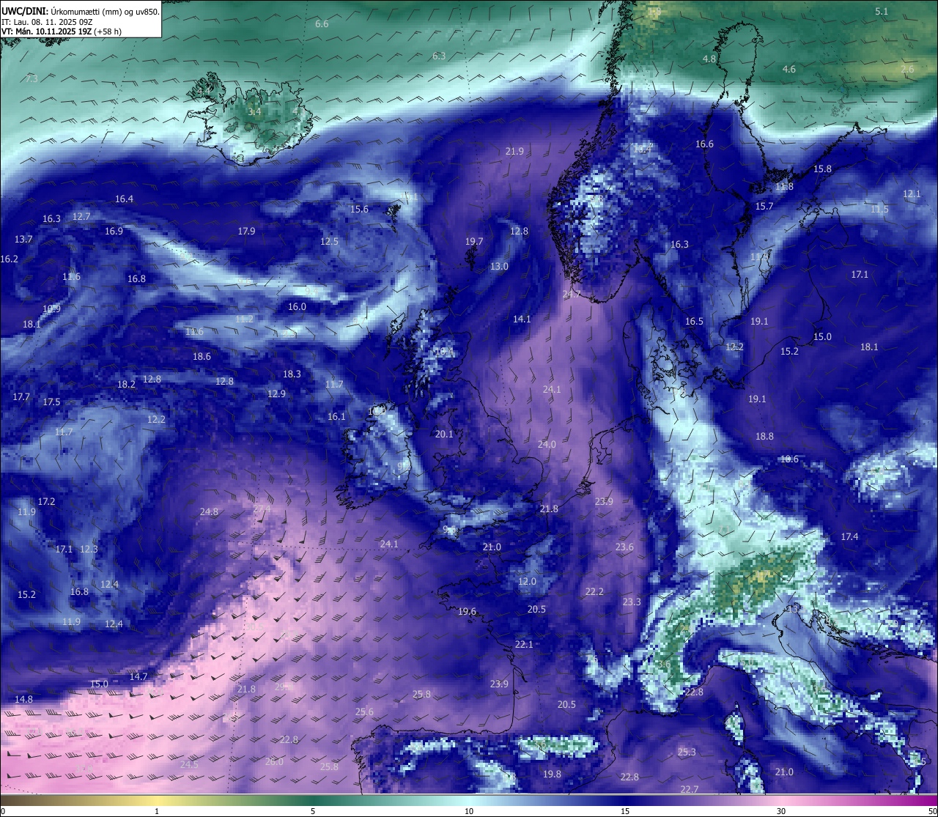Click the 4.6 value over Finland
Screen dimensions: 938x817
pyautogui.click(x=789, y=70)
